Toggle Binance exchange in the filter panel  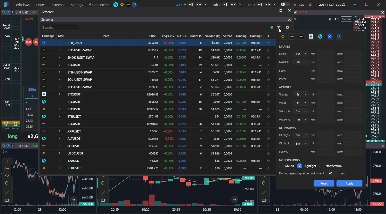pos(283,36)
